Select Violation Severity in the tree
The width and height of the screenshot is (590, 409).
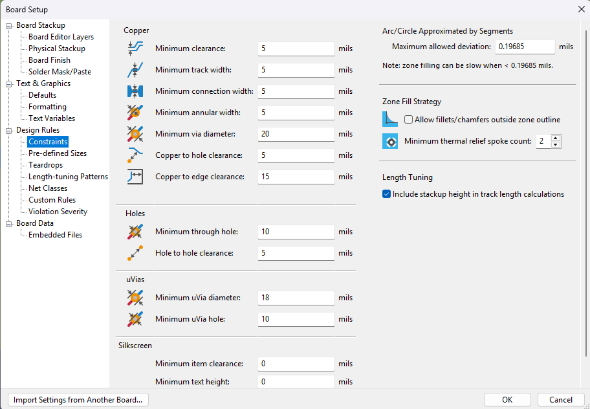(x=58, y=212)
